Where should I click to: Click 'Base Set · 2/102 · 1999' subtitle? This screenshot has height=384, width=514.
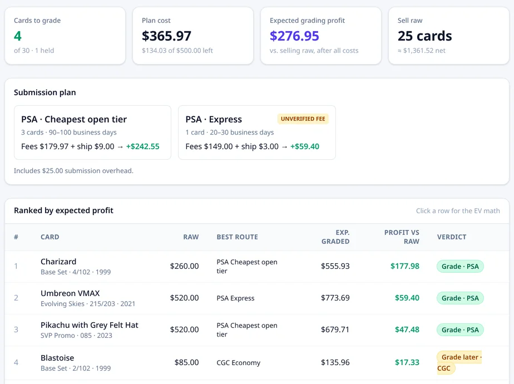[76, 368]
